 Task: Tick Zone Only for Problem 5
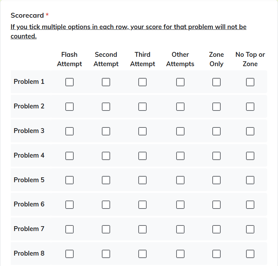coord(216,180)
